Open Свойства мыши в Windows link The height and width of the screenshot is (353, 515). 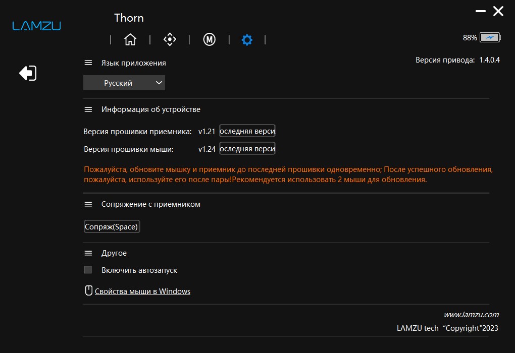click(x=142, y=291)
